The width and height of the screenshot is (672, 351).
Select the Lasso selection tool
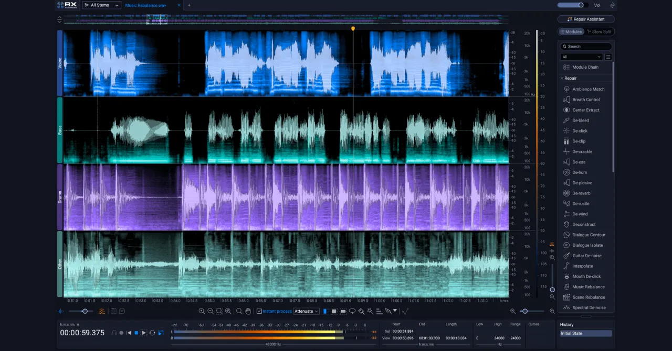point(352,311)
